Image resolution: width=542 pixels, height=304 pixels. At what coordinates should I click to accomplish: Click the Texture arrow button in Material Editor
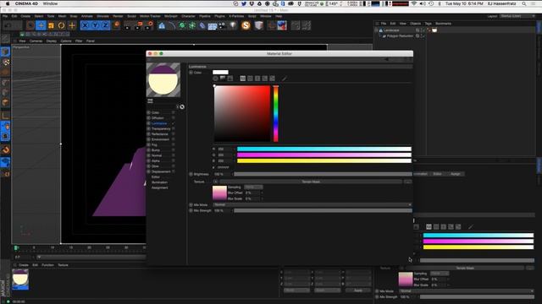(x=215, y=182)
